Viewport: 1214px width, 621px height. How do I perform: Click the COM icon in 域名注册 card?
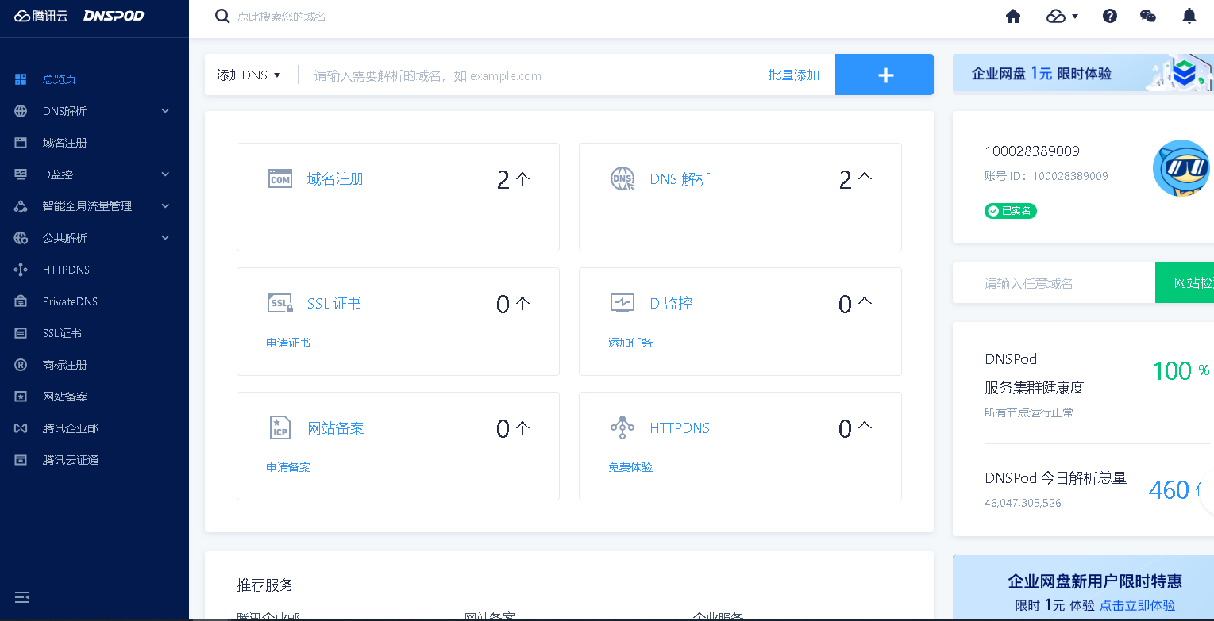pyautogui.click(x=280, y=178)
